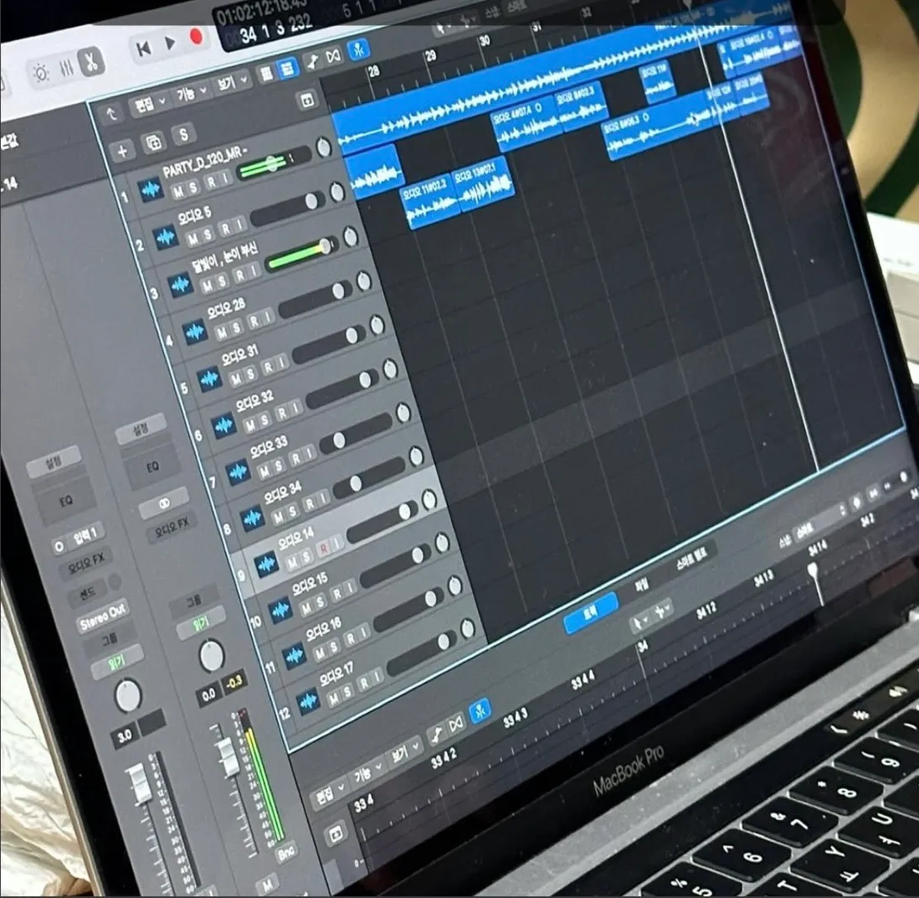Toggle record enable on 오디오 14 track
Image resolution: width=919 pixels, height=898 pixels.
click(325, 550)
